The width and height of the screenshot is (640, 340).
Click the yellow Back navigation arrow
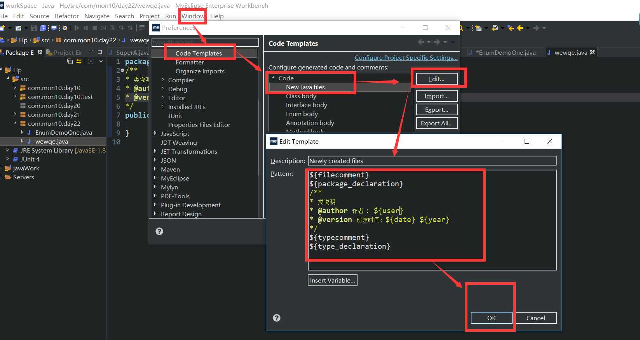click(x=520, y=28)
